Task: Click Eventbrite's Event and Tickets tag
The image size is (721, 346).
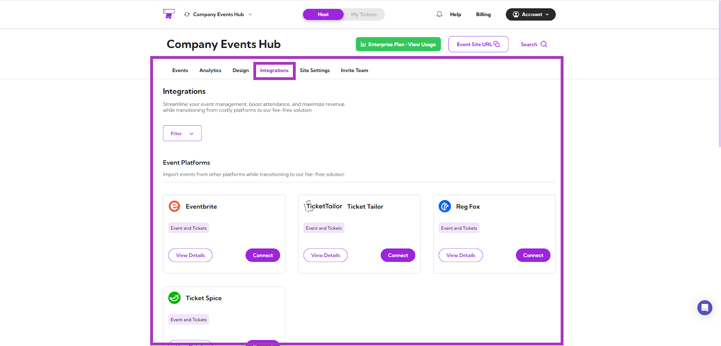Action: pyautogui.click(x=189, y=228)
